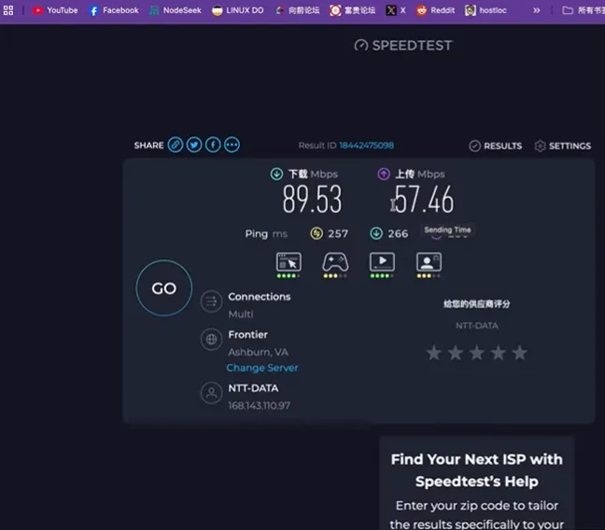Viewport: 605px width, 530px height.
Task: Click the NTT-DATA user icon
Action: click(211, 393)
